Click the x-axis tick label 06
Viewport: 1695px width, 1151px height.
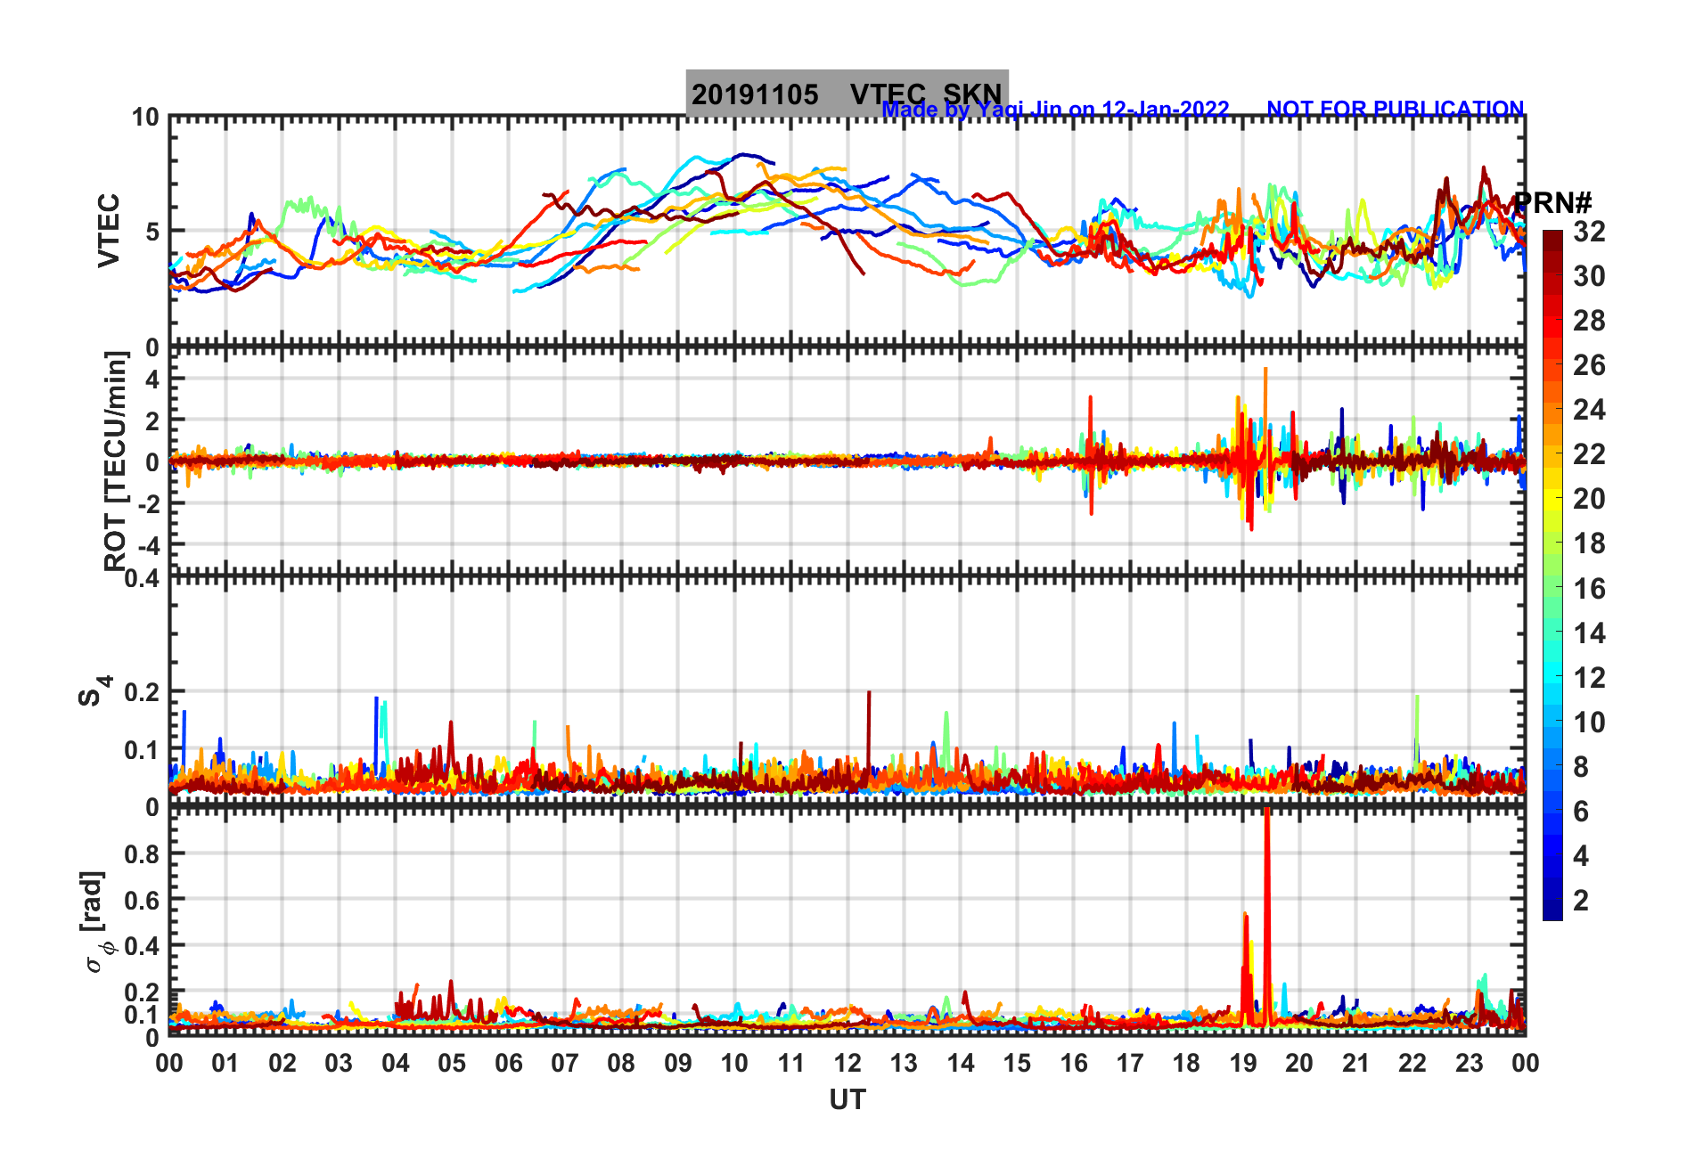[x=508, y=1063]
